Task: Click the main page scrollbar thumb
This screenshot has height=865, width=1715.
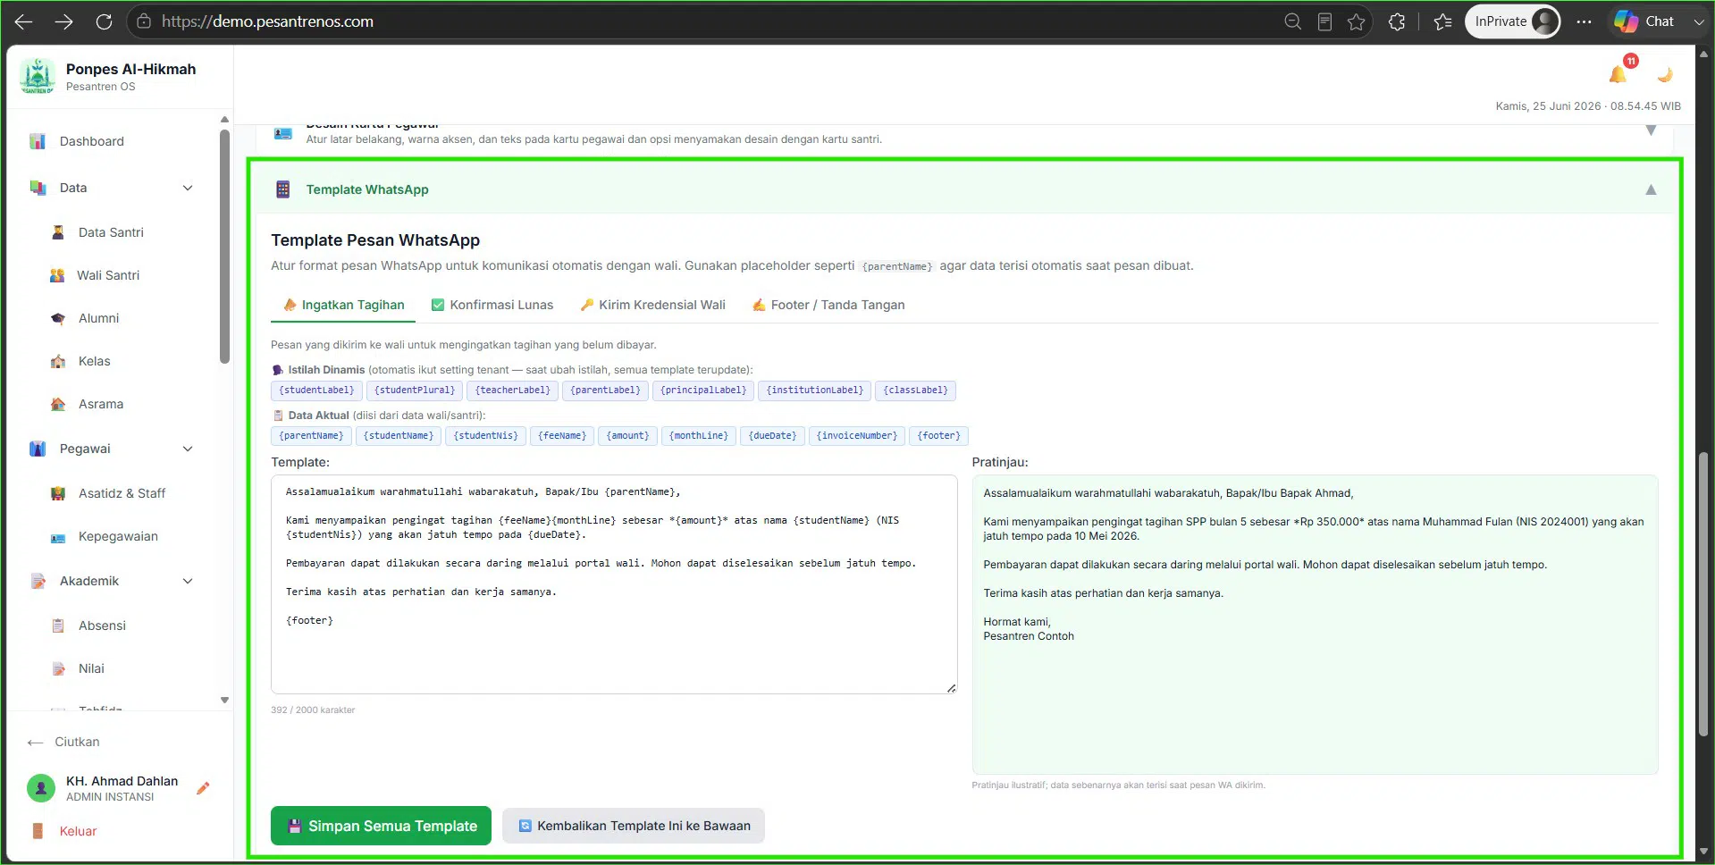Action: click(1703, 594)
